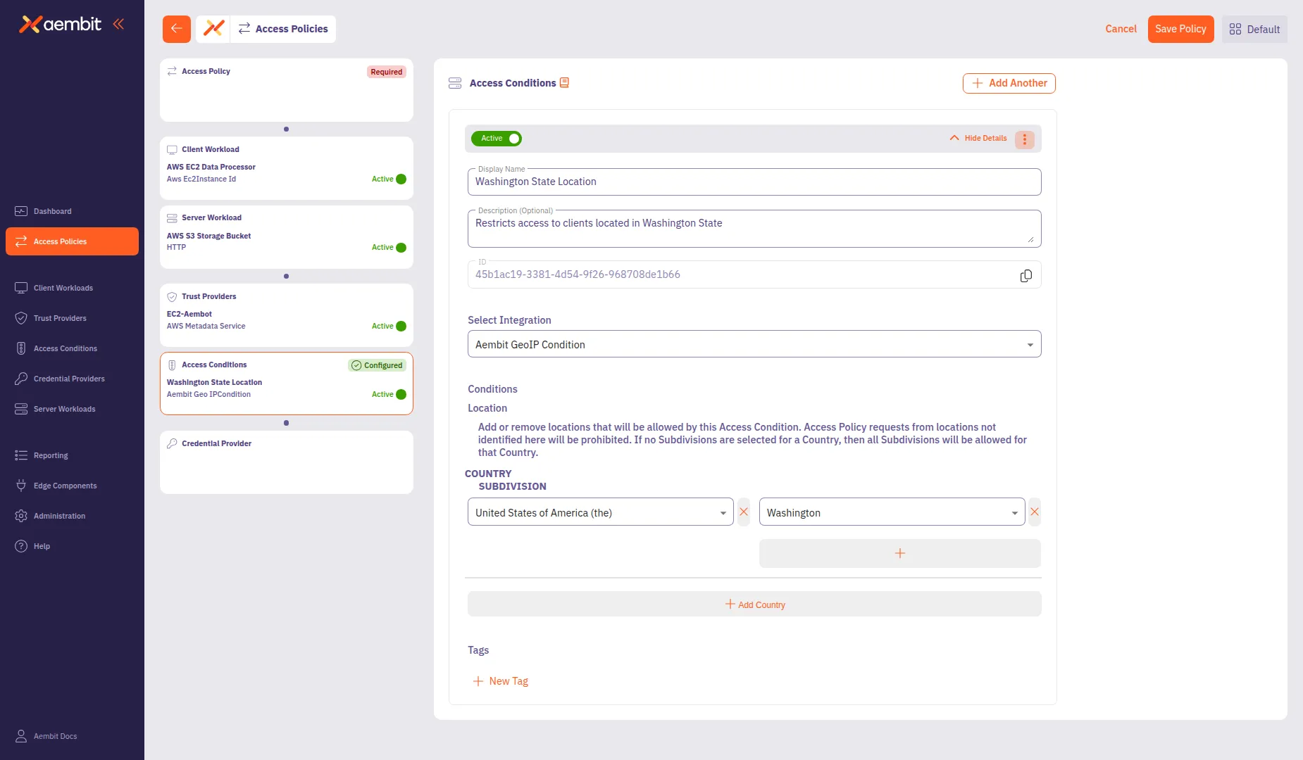Screen dimensions: 1303x760
Task: Expand the Select Integration dropdown
Action: (754, 345)
